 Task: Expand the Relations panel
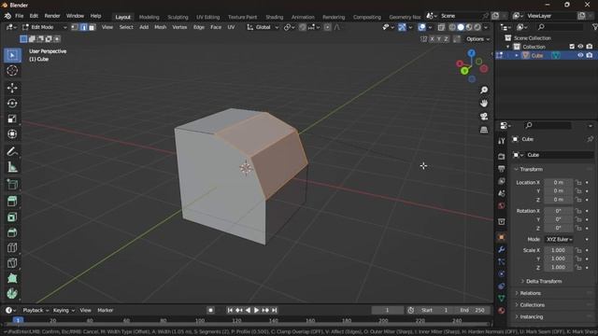[530, 293]
